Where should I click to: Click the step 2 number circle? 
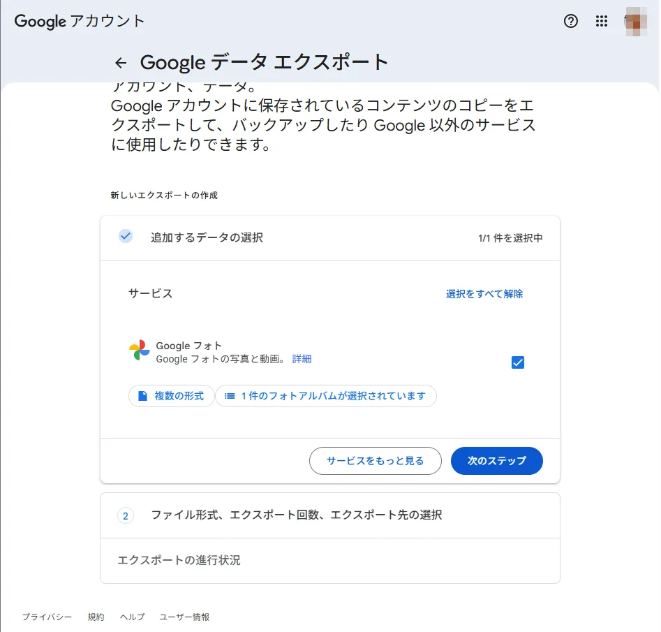(x=125, y=515)
